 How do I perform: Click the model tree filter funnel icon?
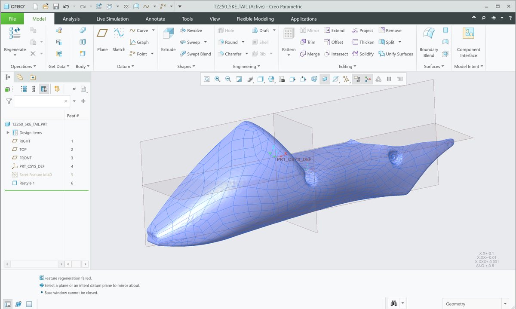[x=8, y=101]
